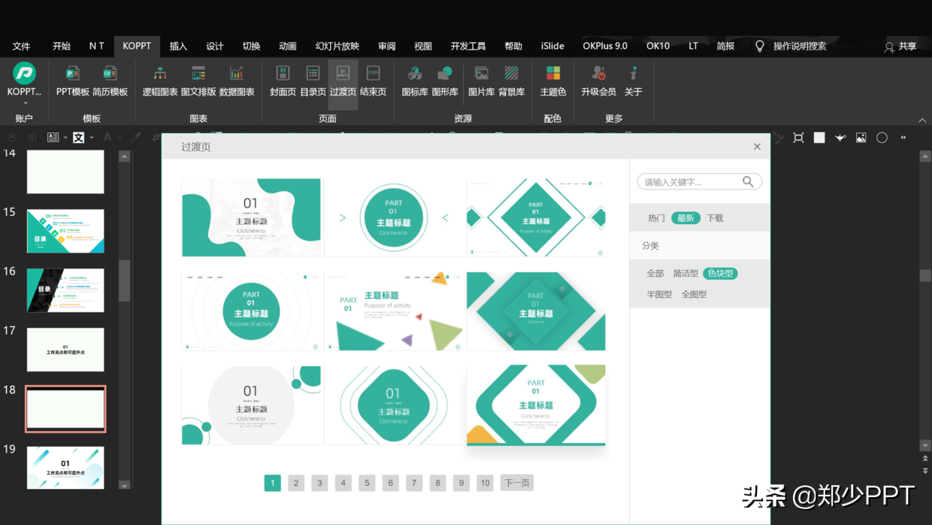This screenshot has width=932, height=525.
Task: Switch to the 幻灯片放映 tab
Action: pyautogui.click(x=337, y=46)
